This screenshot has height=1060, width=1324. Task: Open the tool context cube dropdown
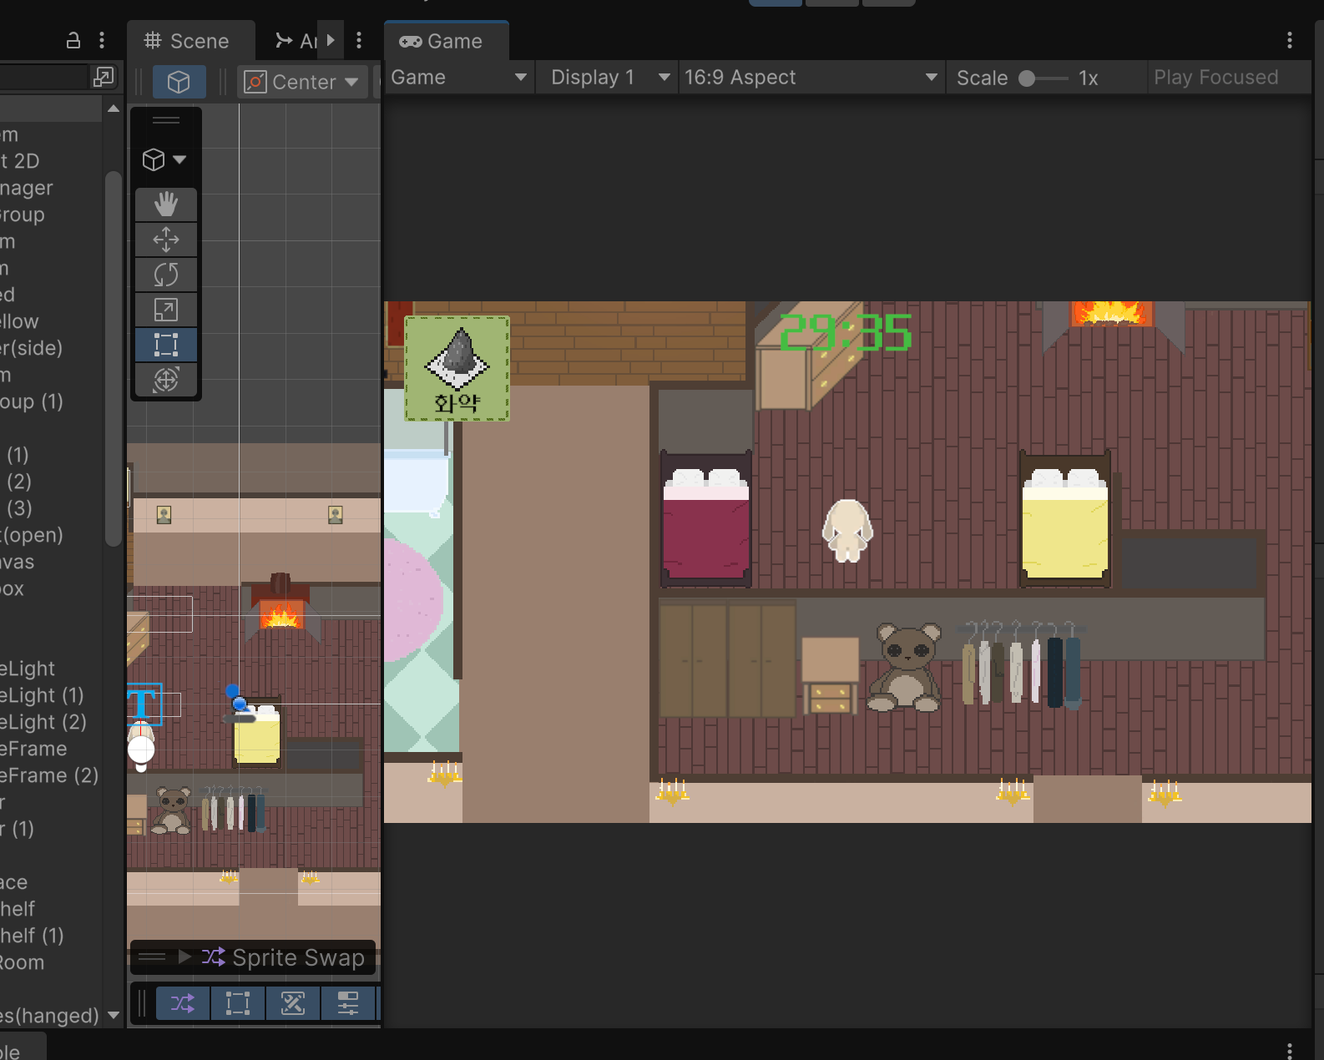click(x=164, y=159)
